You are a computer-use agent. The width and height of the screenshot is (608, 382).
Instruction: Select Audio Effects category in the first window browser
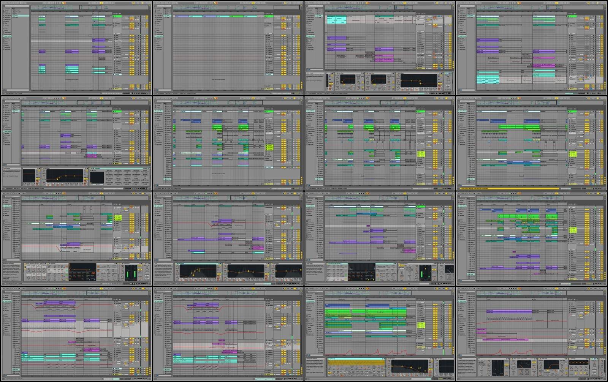click(x=8, y=16)
